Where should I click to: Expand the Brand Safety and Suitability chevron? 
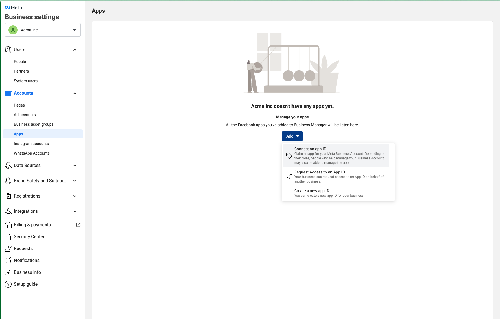[75, 181]
